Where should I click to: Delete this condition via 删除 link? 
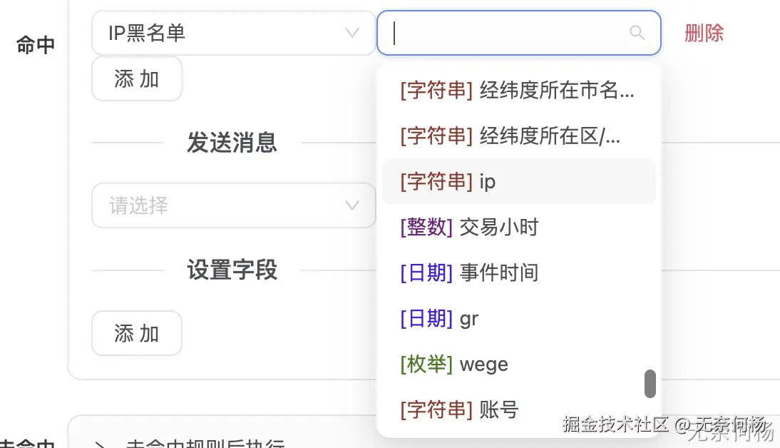704,33
